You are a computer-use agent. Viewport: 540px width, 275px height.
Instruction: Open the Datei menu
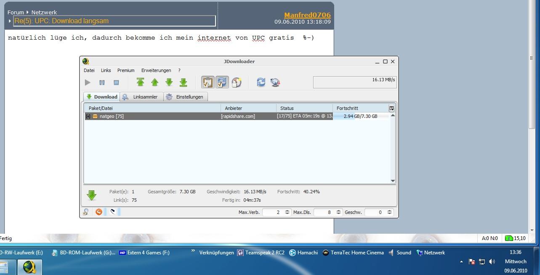click(89, 70)
